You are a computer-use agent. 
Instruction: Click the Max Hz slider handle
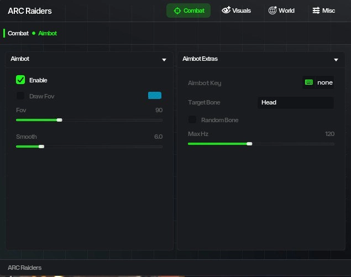point(249,144)
